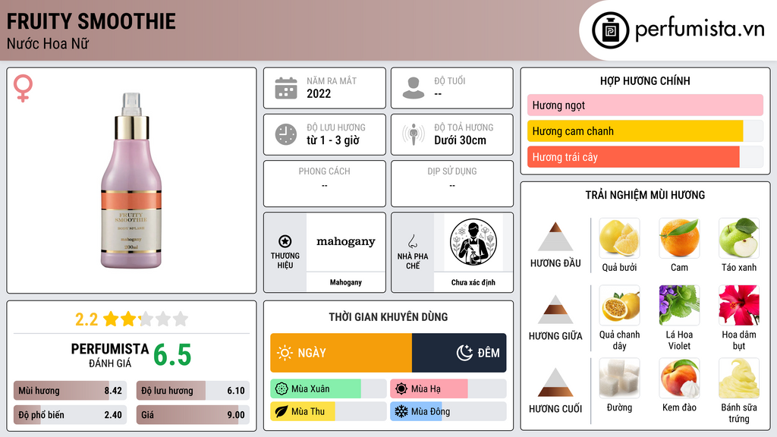Screen dimensions: 777x437
Task: Click the snowflake icon for Mùa Đông
Action: point(401,412)
